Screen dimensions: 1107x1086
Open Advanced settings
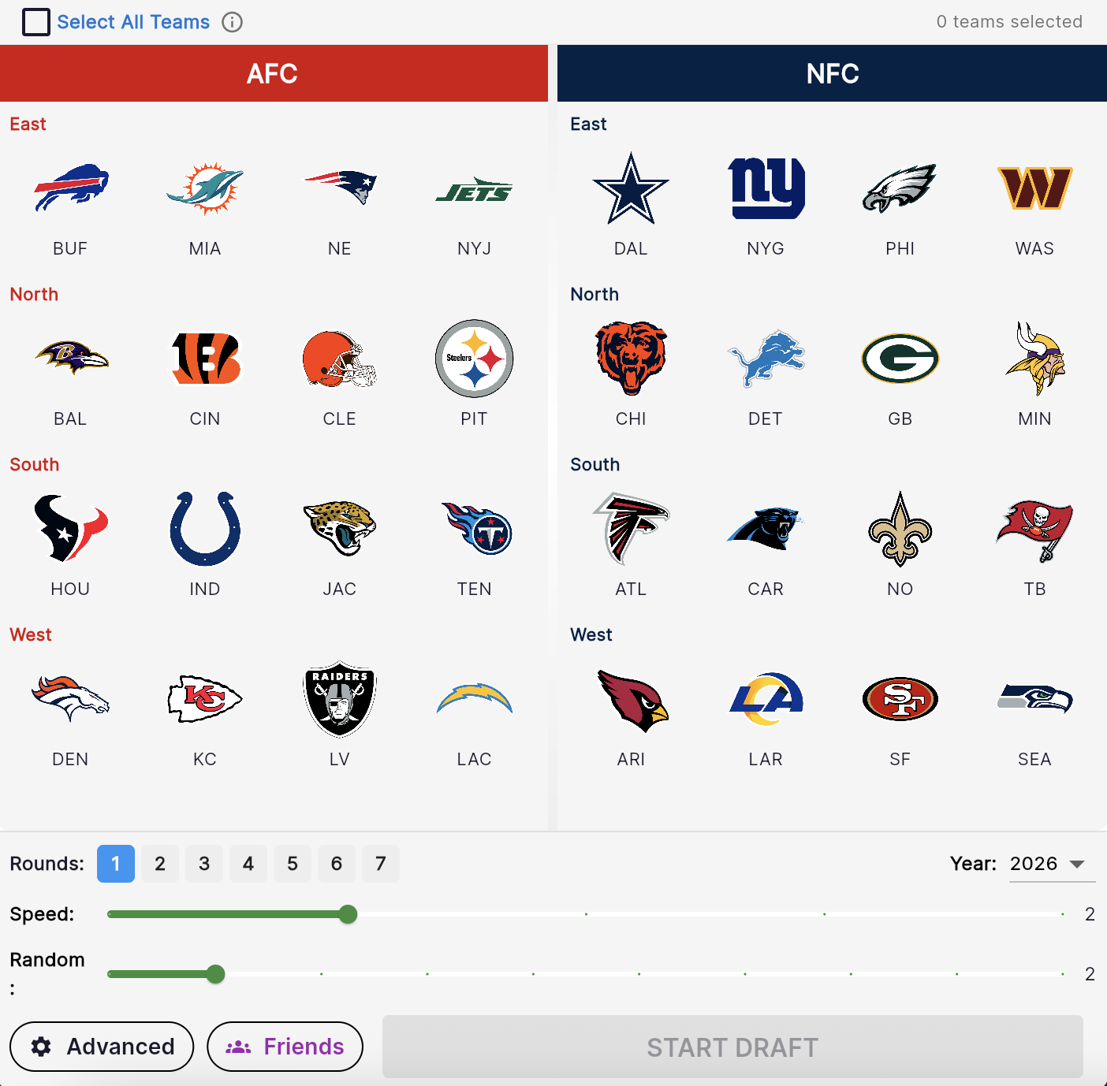(102, 1047)
